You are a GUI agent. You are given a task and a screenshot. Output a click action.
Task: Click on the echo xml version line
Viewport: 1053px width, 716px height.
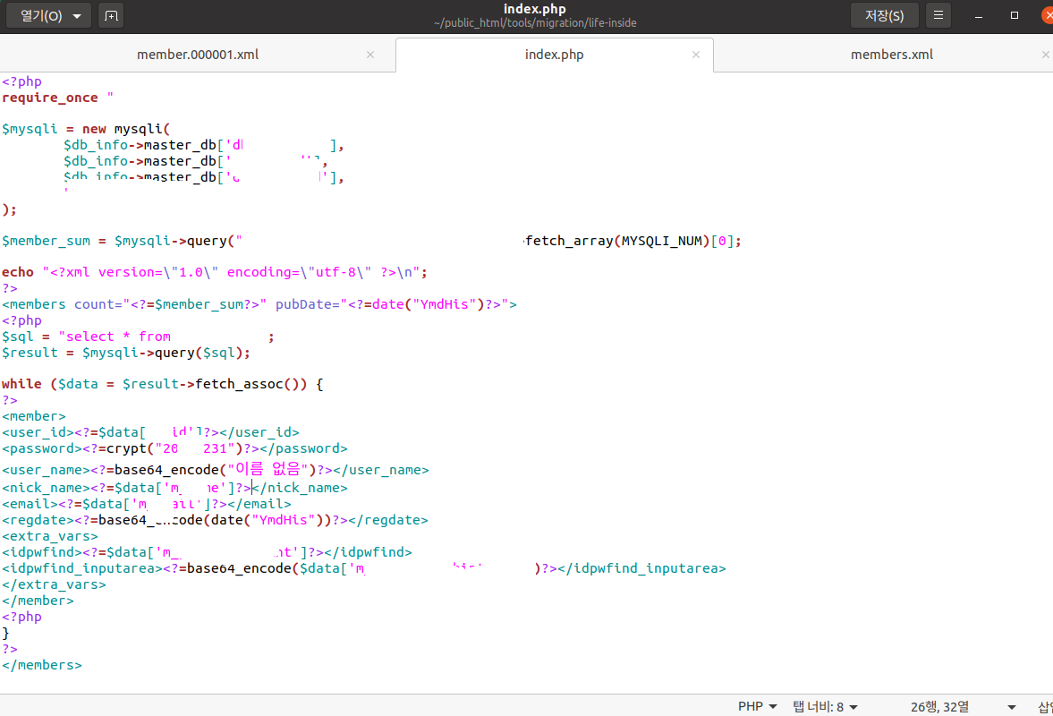click(214, 272)
